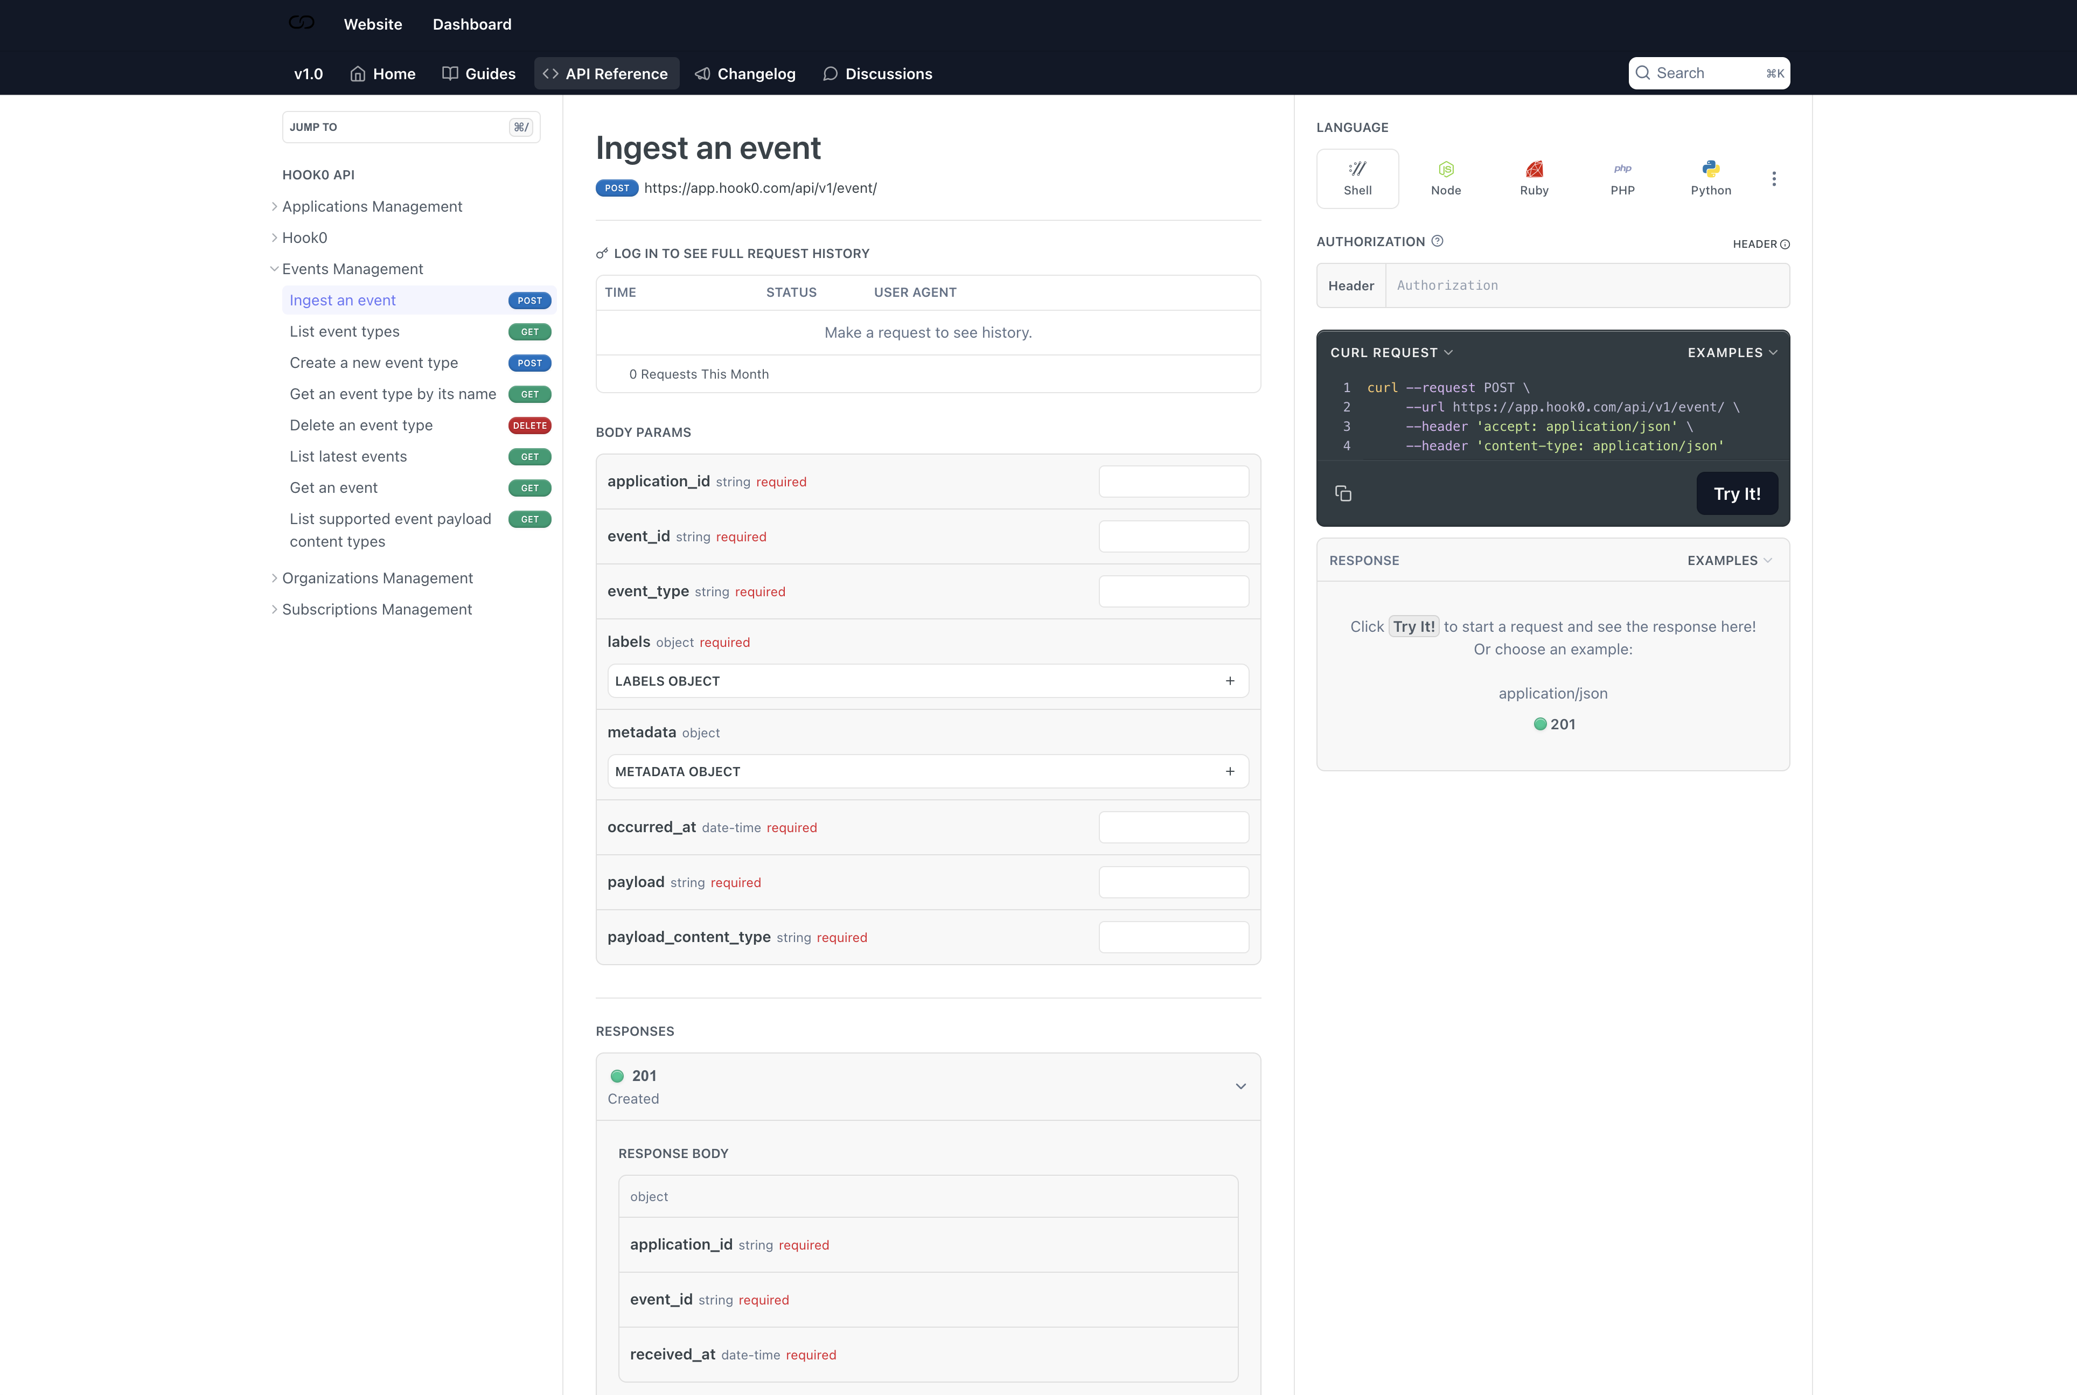The image size is (2077, 1395).
Task: Open the Dashboard nav link
Action: 472,24
